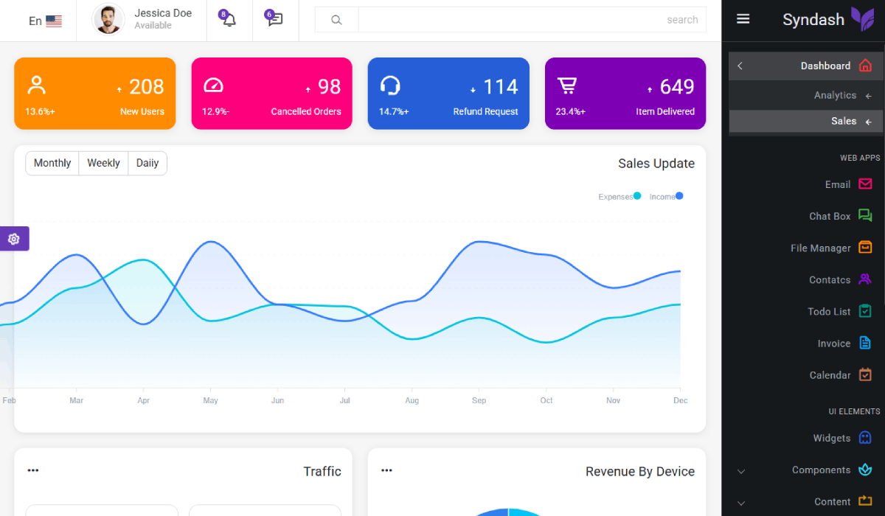The width and height of the screenshot is (885, 516).
Task: Click the Content folder icon
Action: (866, 501)
